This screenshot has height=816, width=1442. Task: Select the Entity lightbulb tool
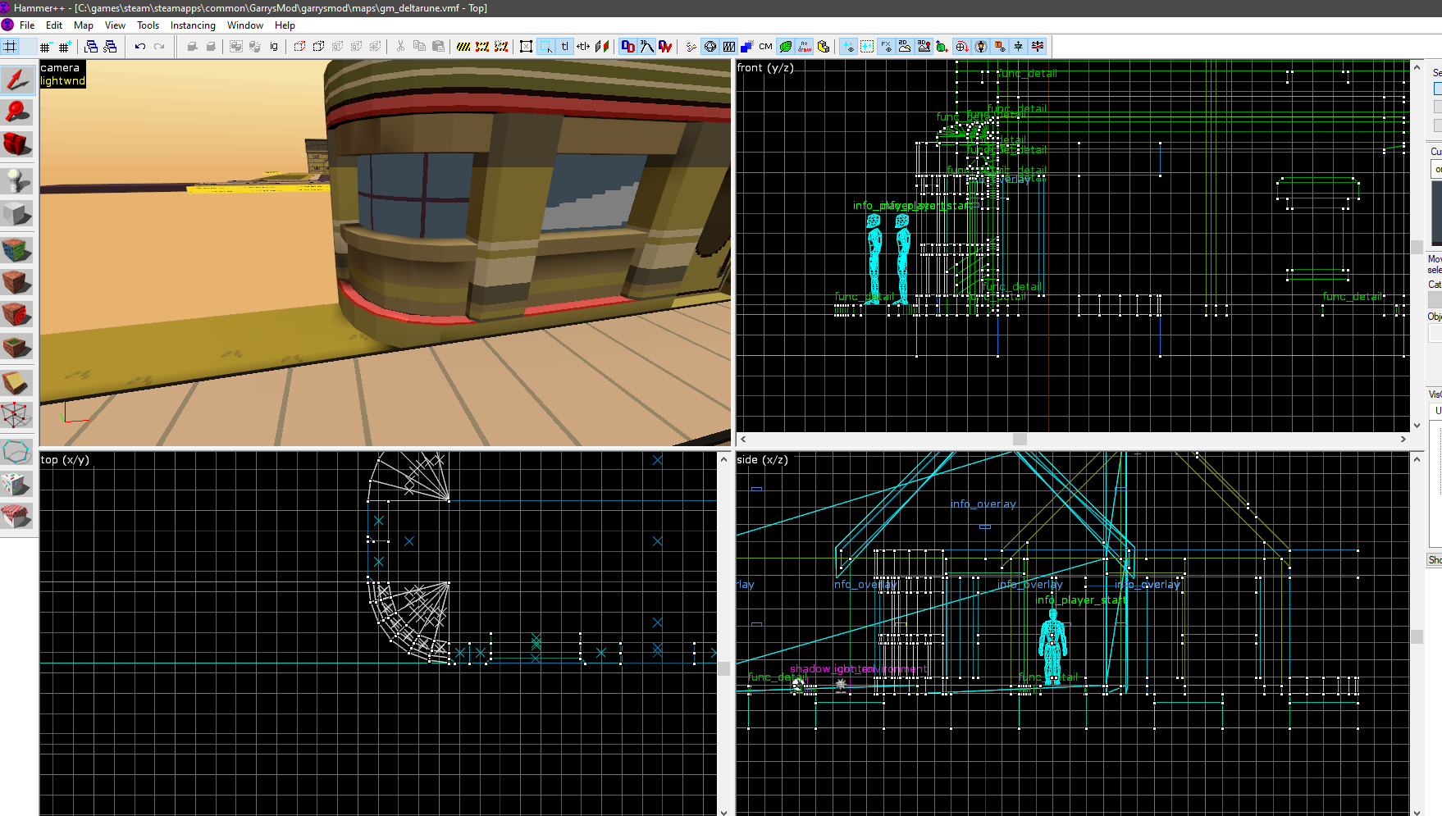click(x=17, y=179)
